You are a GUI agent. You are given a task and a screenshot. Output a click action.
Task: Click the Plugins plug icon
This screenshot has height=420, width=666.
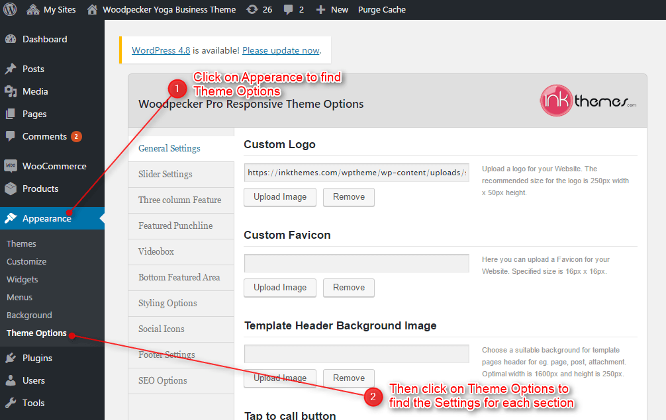11,358
